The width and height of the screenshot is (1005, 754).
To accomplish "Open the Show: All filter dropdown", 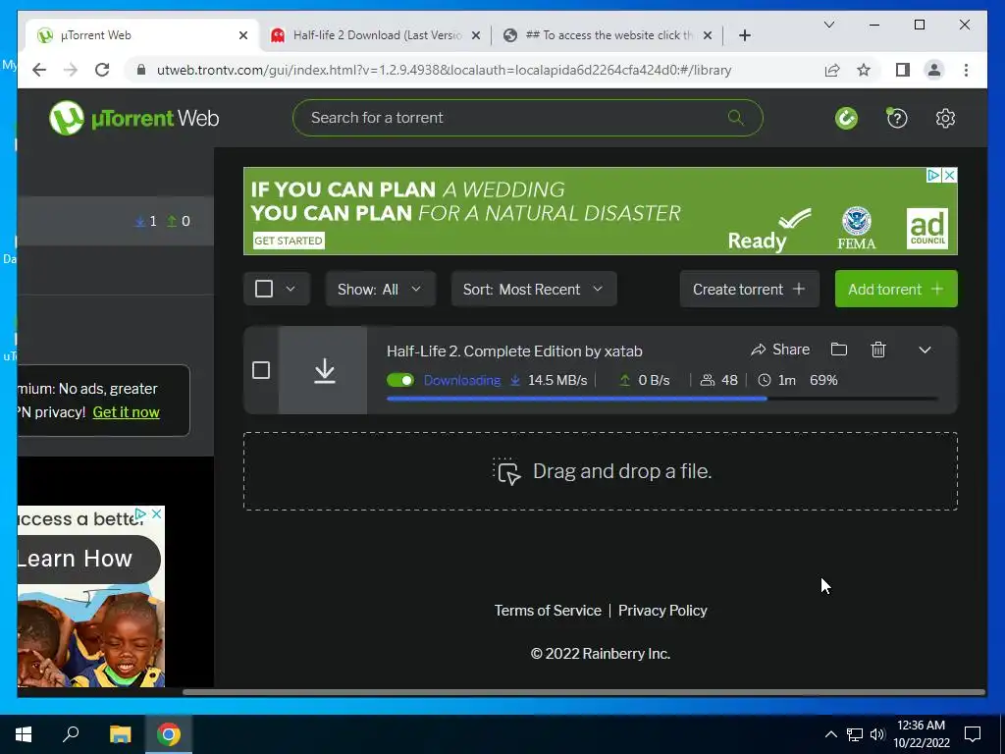I will coord(380,290).
